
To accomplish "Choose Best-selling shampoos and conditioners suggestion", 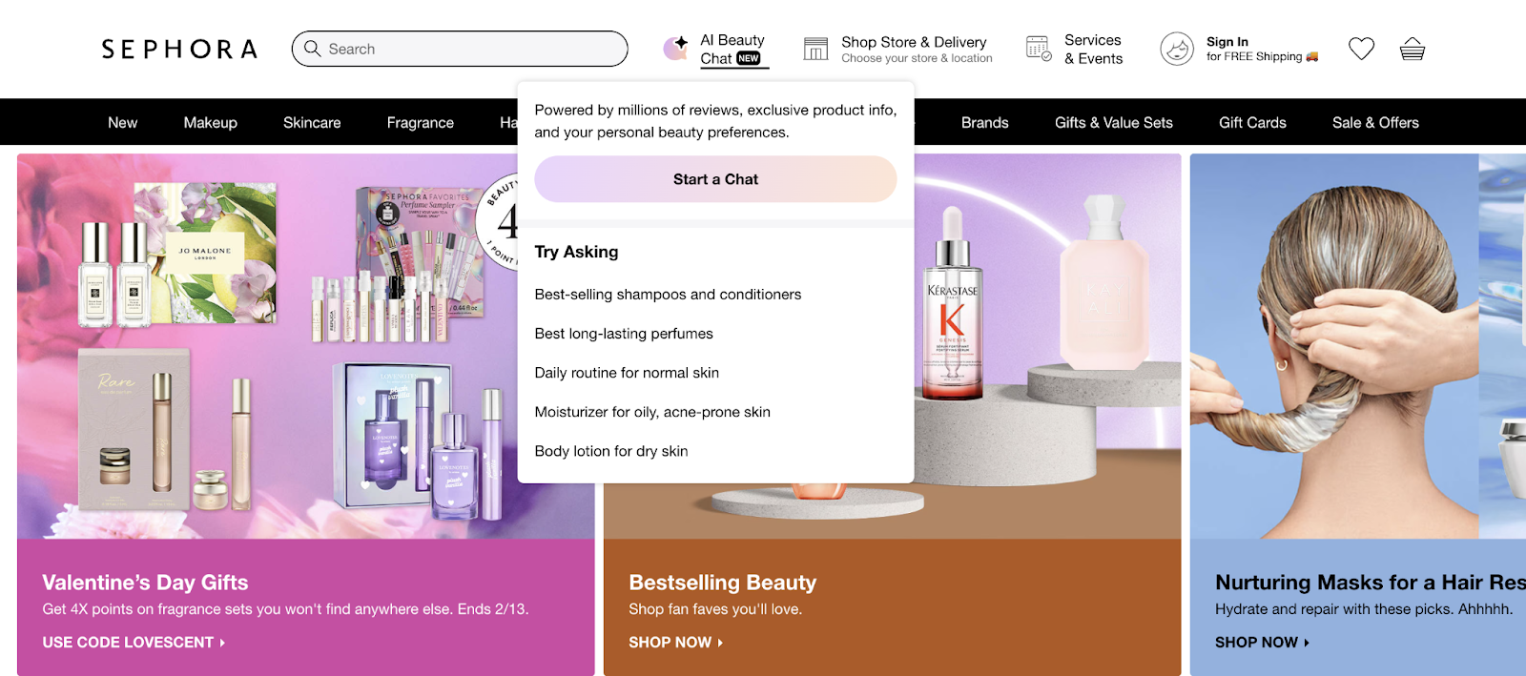I will (x=668, y=295).
